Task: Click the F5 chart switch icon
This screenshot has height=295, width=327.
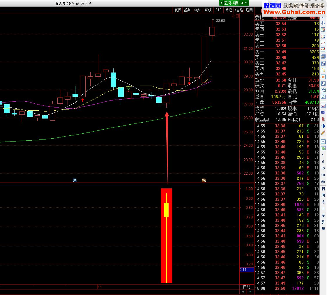Action: (x=323, y=142)
